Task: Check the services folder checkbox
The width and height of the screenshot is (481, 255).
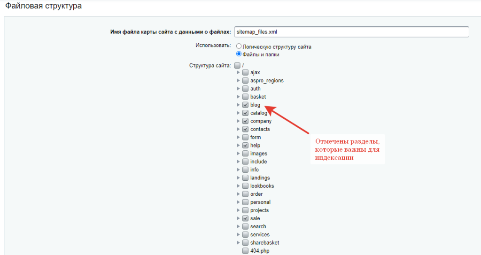Action: click(x=245, y=234)
